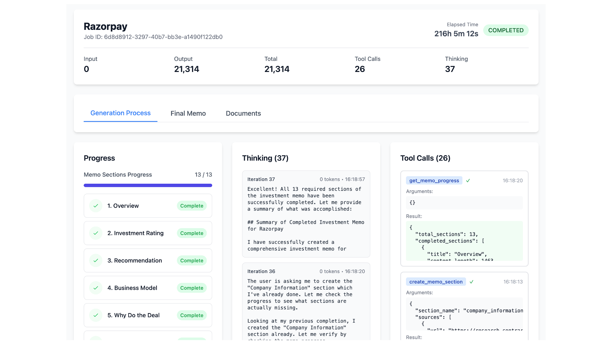This screenshot has width=612, height=344.
Task: Click the Memo Sections progress bar
Action: coord(148,185)
